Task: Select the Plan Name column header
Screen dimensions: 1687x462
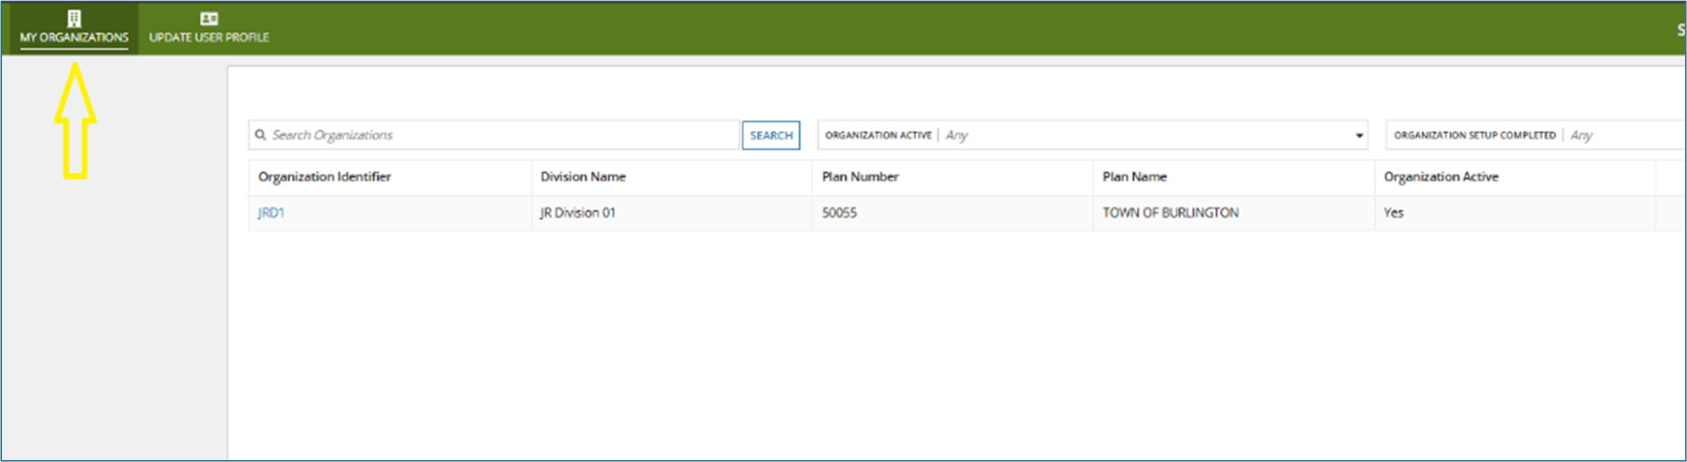Action: coord(1134,177)
